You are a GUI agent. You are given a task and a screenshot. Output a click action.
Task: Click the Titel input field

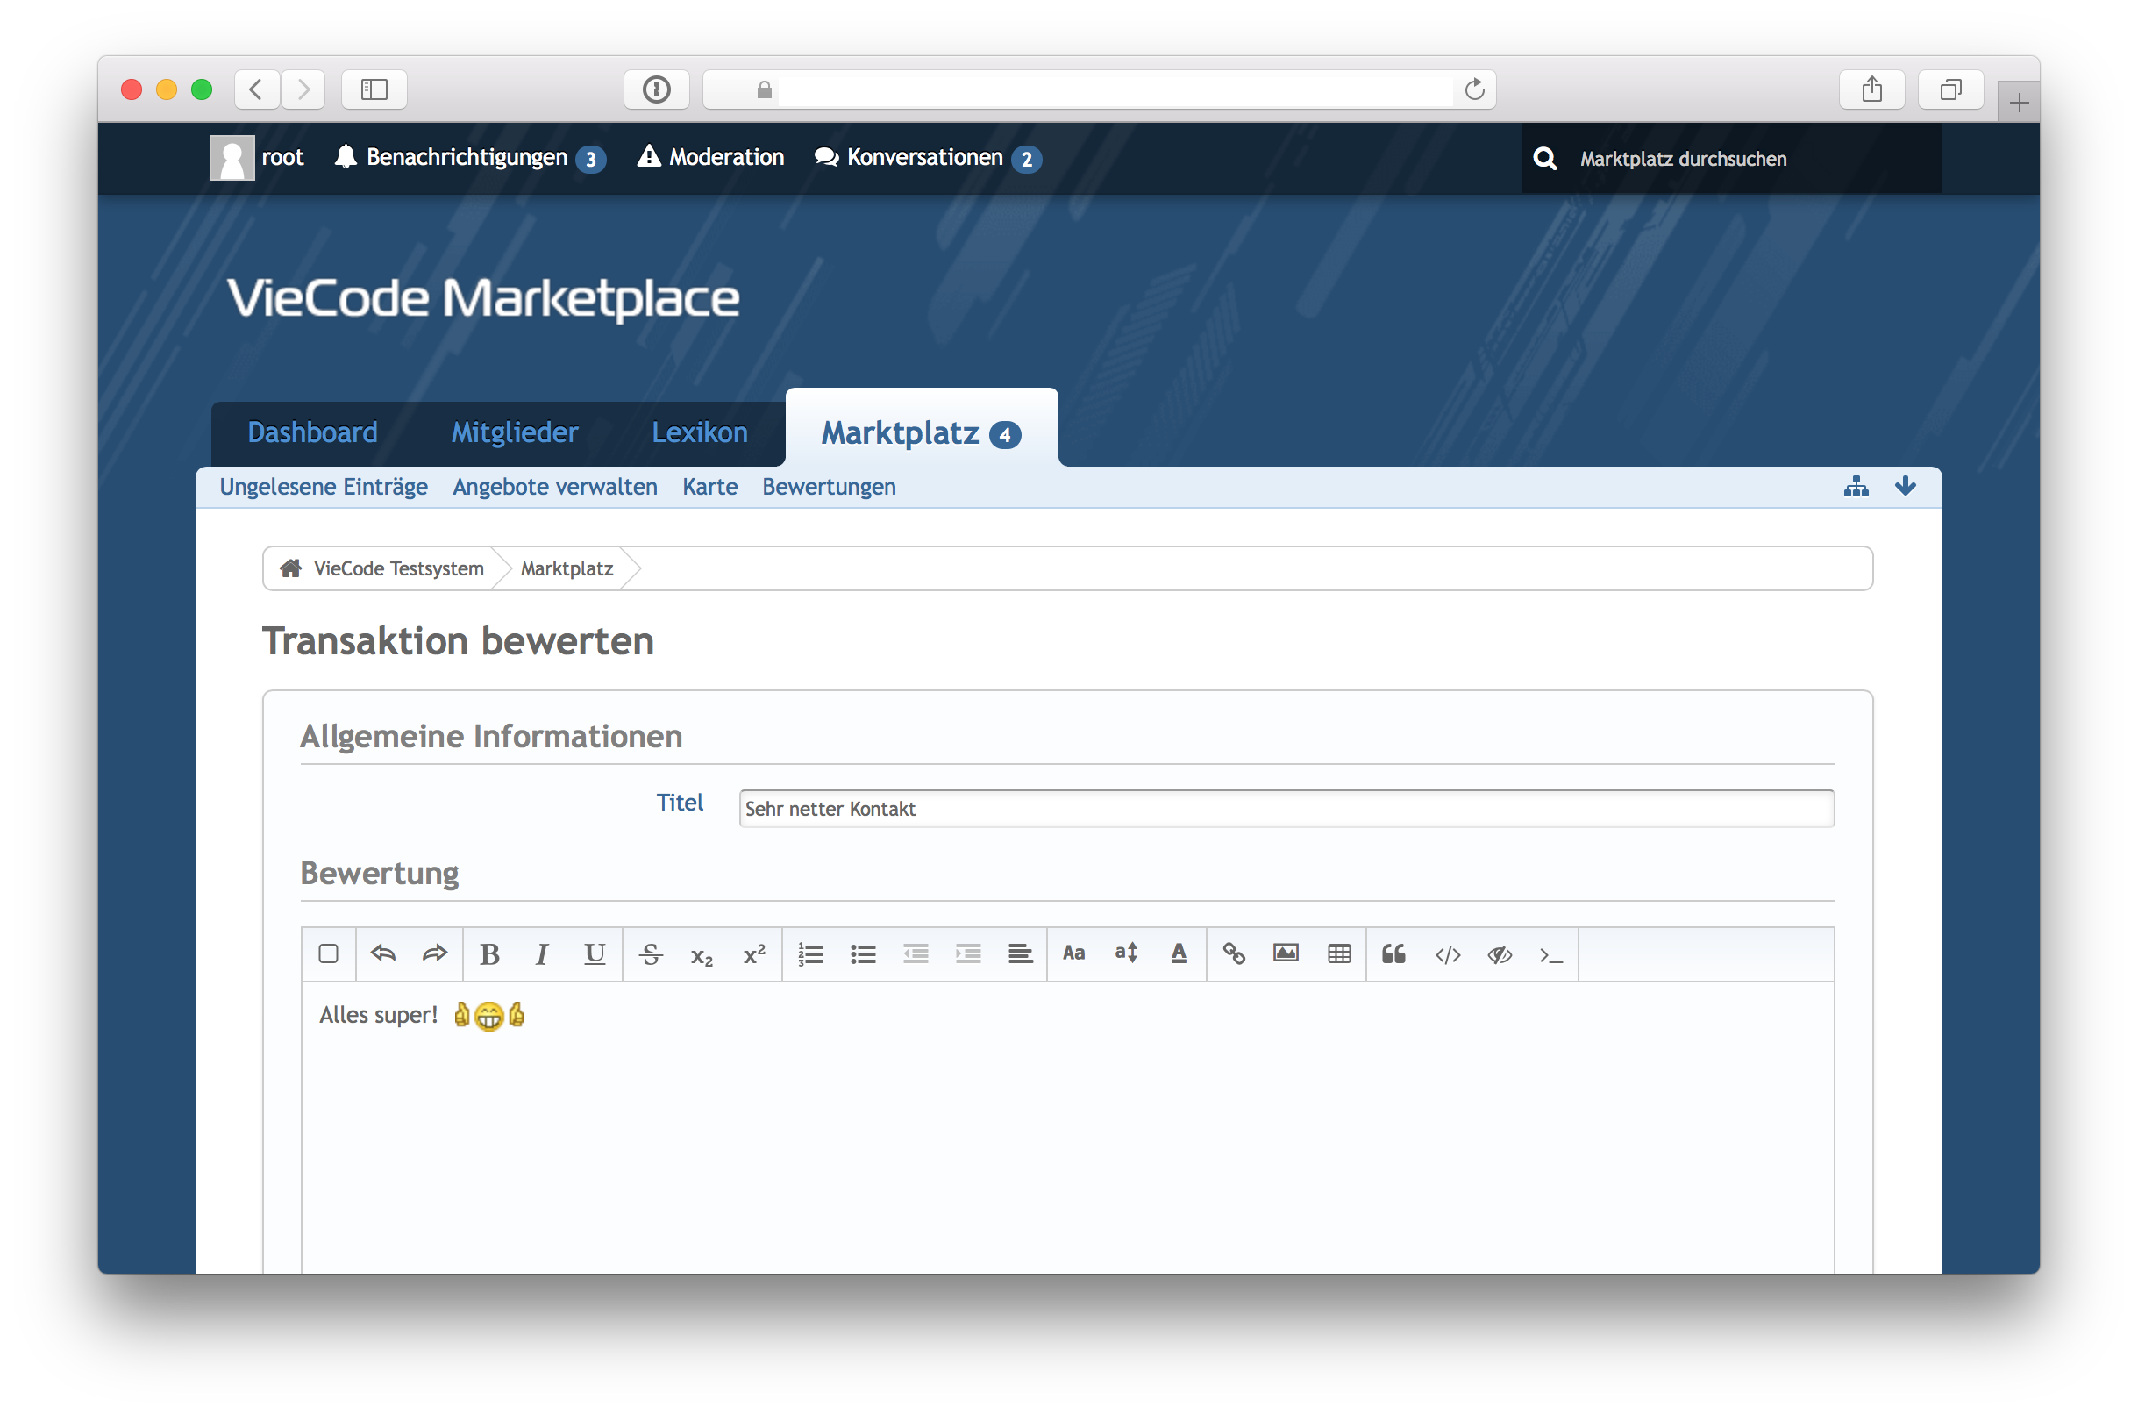pyautogui.click(x=1286, y=809)
